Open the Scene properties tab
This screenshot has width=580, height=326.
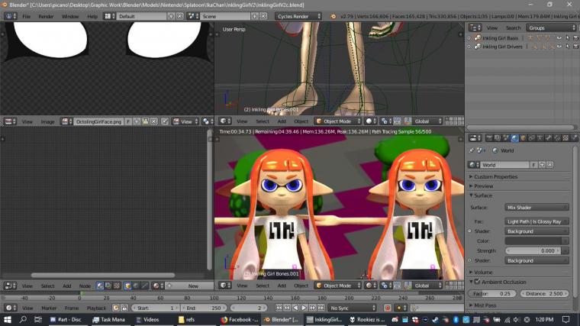point(506,138)
